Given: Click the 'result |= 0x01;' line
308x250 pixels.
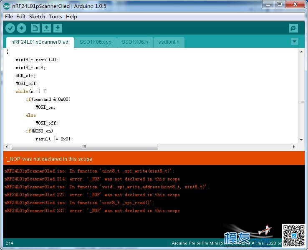Looking at the screenshot, I should (54, 139).
